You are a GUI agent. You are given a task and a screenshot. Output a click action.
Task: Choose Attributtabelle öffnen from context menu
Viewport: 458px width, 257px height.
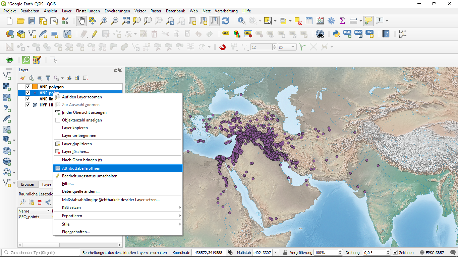(118, 168)
